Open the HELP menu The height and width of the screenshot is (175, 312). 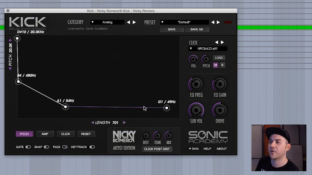click(207, 149)
